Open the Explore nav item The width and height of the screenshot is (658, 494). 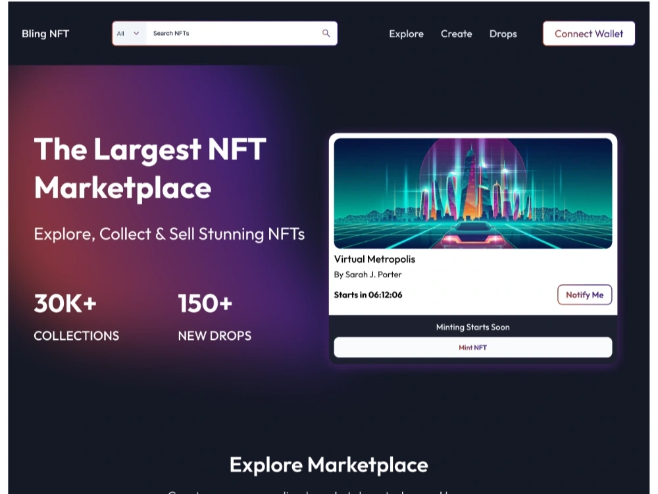click(x=406, y=34)
